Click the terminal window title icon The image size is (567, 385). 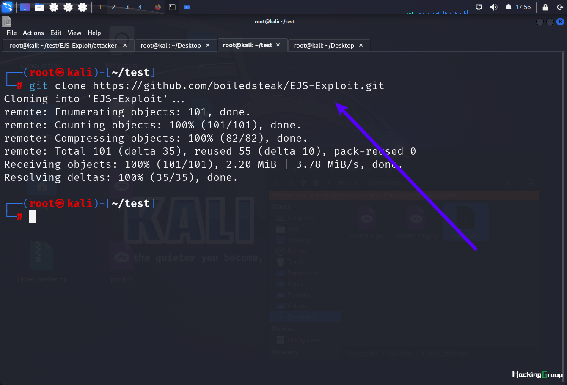coord(7,21)
